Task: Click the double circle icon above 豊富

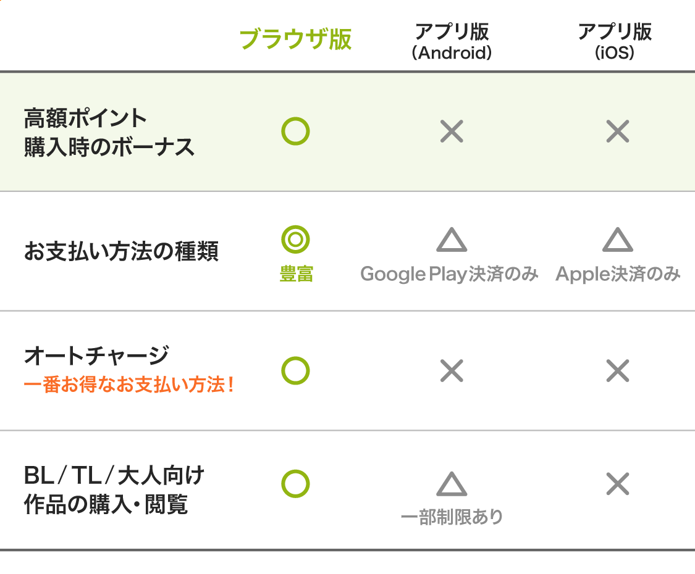Action: (x=295, y=239)
